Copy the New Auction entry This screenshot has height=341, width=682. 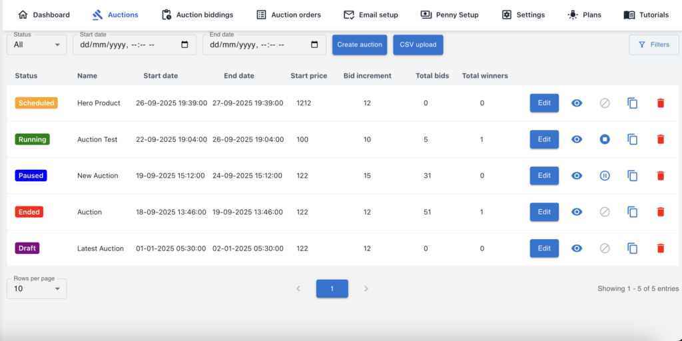coord(633,176)
